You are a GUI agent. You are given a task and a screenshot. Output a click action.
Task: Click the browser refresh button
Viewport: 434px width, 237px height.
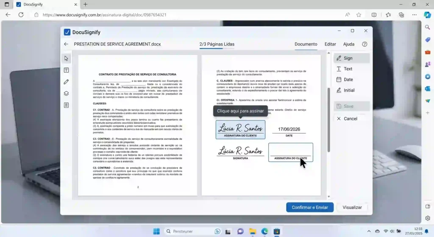21,15
